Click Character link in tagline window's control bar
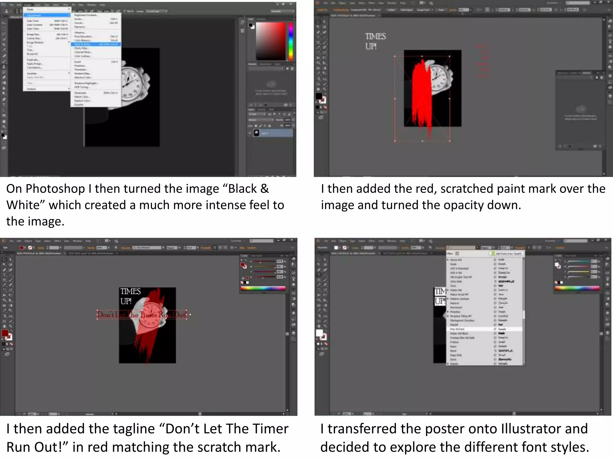 [x=126, y=248]
